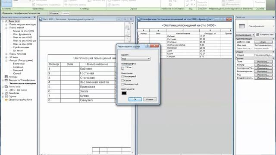Select Отм. фундамента in project browser

(22, 34)
